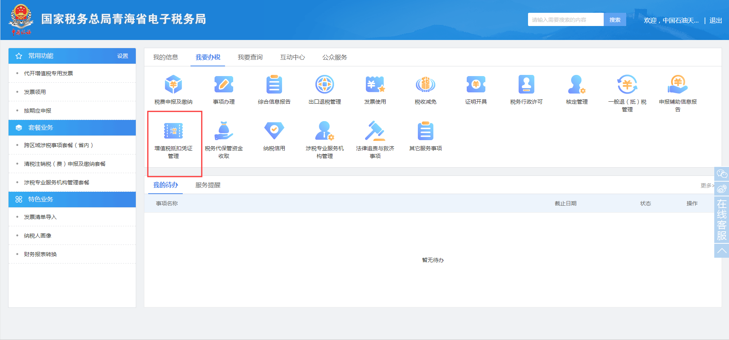The width and height of the screenshot is (729, 340).
Task: Open the 互动中心 tab
Action: tap(293, 57)
